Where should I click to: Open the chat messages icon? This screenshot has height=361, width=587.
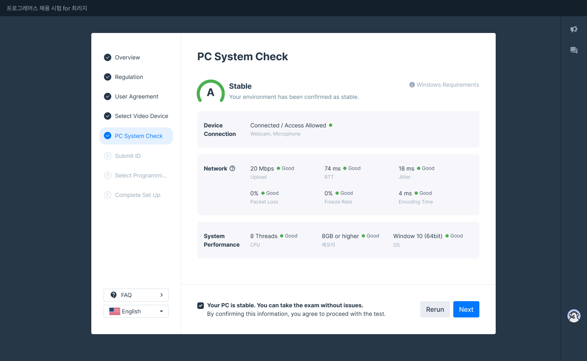574,50
